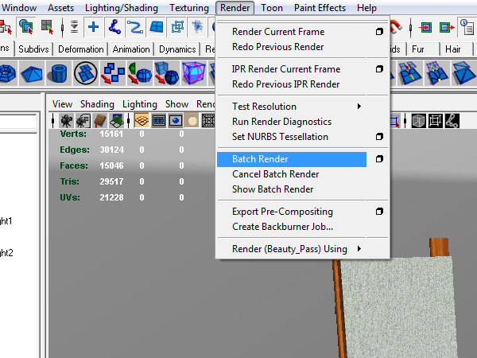This screenshot has height=358, width=477.
Task: Select by object type mode icon
Action: click(x=26, y=27)
